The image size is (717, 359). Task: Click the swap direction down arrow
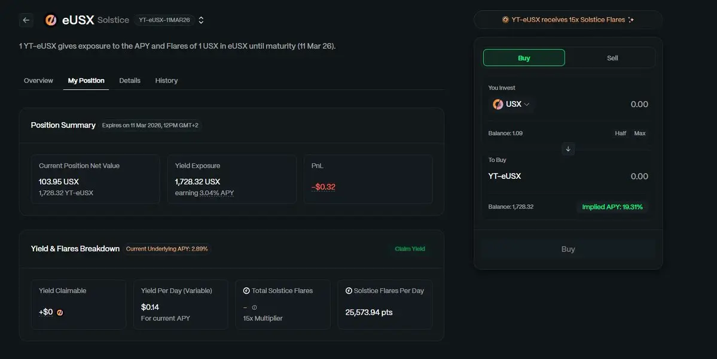568,148
